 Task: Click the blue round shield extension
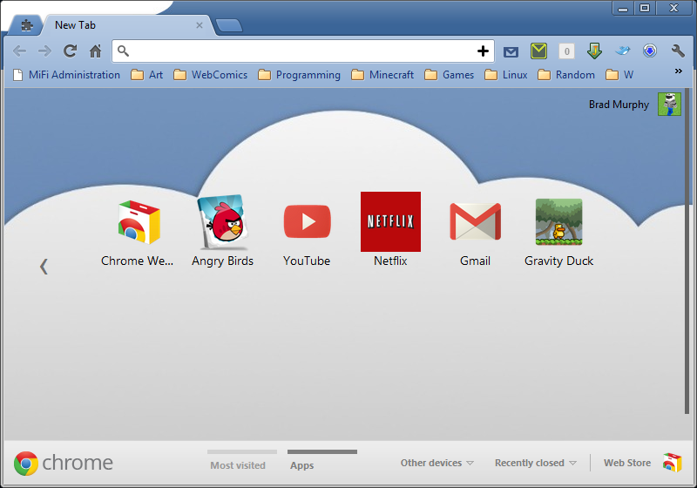coord(650,51)
